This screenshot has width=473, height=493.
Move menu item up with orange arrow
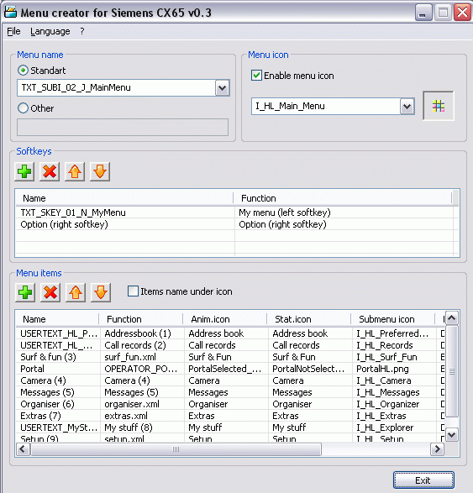coord(76,292)
